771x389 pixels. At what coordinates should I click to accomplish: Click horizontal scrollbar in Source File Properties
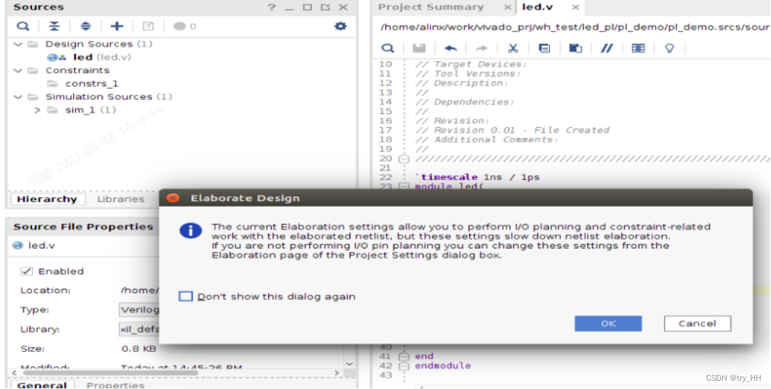111,373
